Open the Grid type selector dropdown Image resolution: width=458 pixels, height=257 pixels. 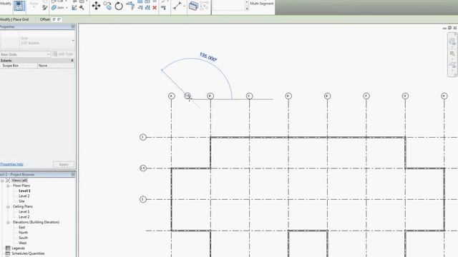click(x=73, y=41)
